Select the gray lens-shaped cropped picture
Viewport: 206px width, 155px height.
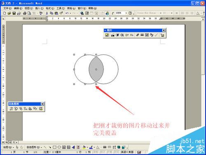tap(96, 69)
